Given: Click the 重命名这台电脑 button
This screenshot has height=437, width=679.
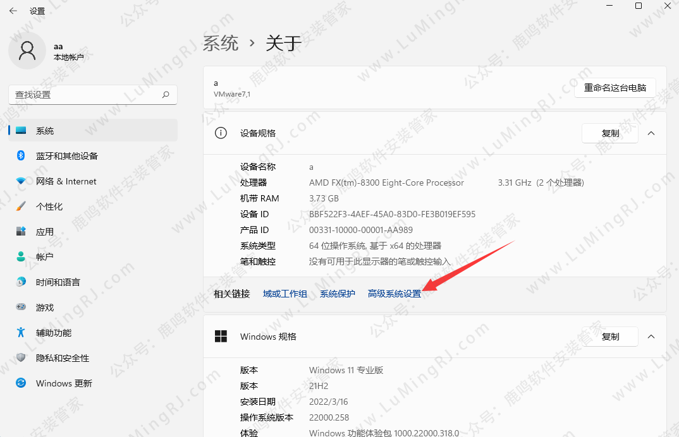Looking at the screenshot, I should (614, 88).
